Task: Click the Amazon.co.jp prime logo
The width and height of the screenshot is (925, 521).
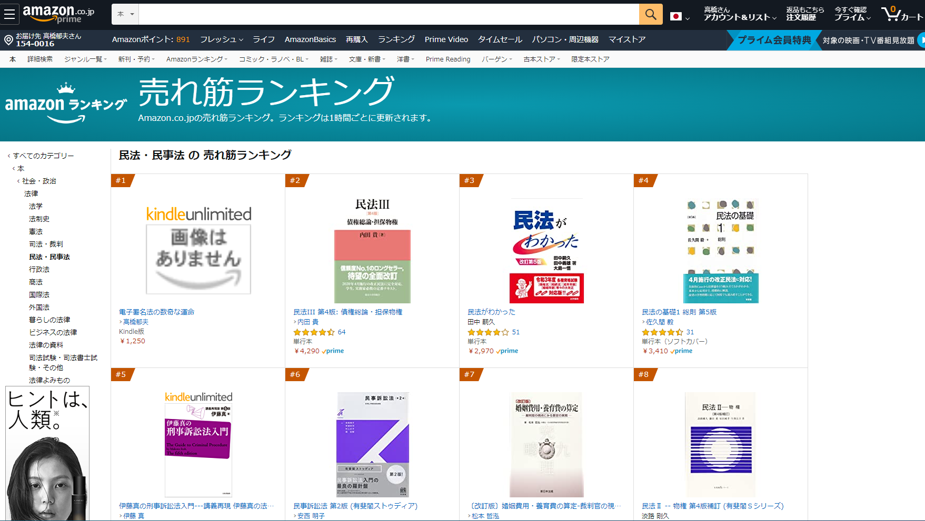Action: 58,14
